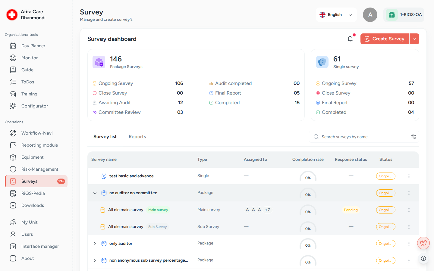Focus the Search surveys by name field
Image resolution: width=434 pixels, height=271 pixels.
(x=358, y=137)
